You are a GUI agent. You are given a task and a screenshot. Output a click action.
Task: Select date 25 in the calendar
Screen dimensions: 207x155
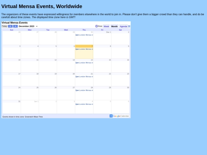click(x=37, y=88)
